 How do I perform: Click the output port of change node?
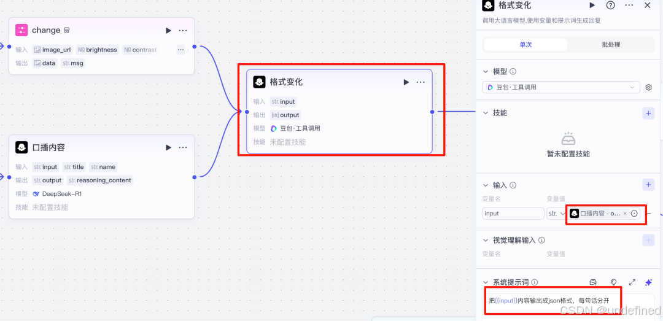pos(195,47)
